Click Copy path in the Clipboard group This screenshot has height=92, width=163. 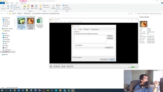17,7
